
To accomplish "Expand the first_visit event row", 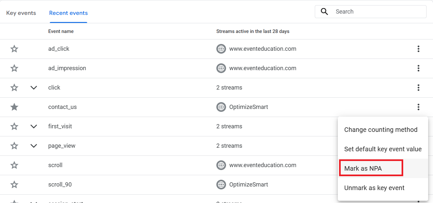I will [34, 126].
